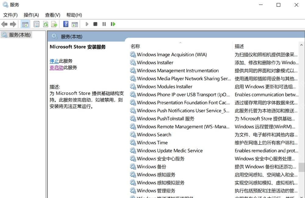Click description 'Enables remediation and prot...'
Image resolution: width=305 pixels, height=198 pixels.
(x=266, y=150)
